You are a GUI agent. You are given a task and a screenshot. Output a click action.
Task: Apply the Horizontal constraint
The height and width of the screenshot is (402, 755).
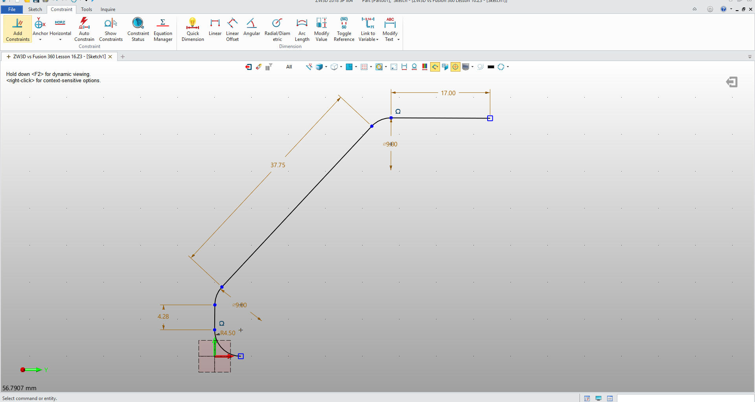60,27
